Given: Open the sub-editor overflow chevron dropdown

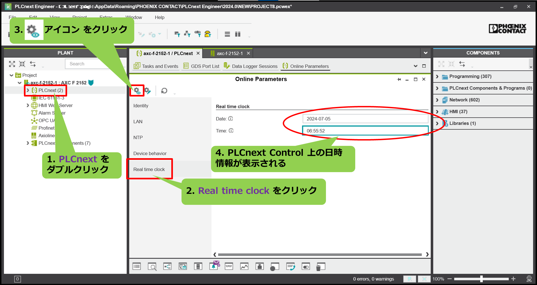Looking at the screenshot, I should pyautogui.click(x=416, y=66).
